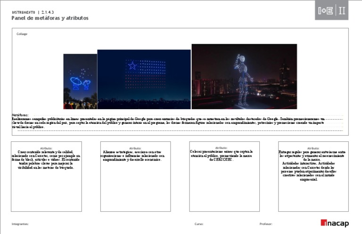Click the Integrantes field

(x=20, y=224)
